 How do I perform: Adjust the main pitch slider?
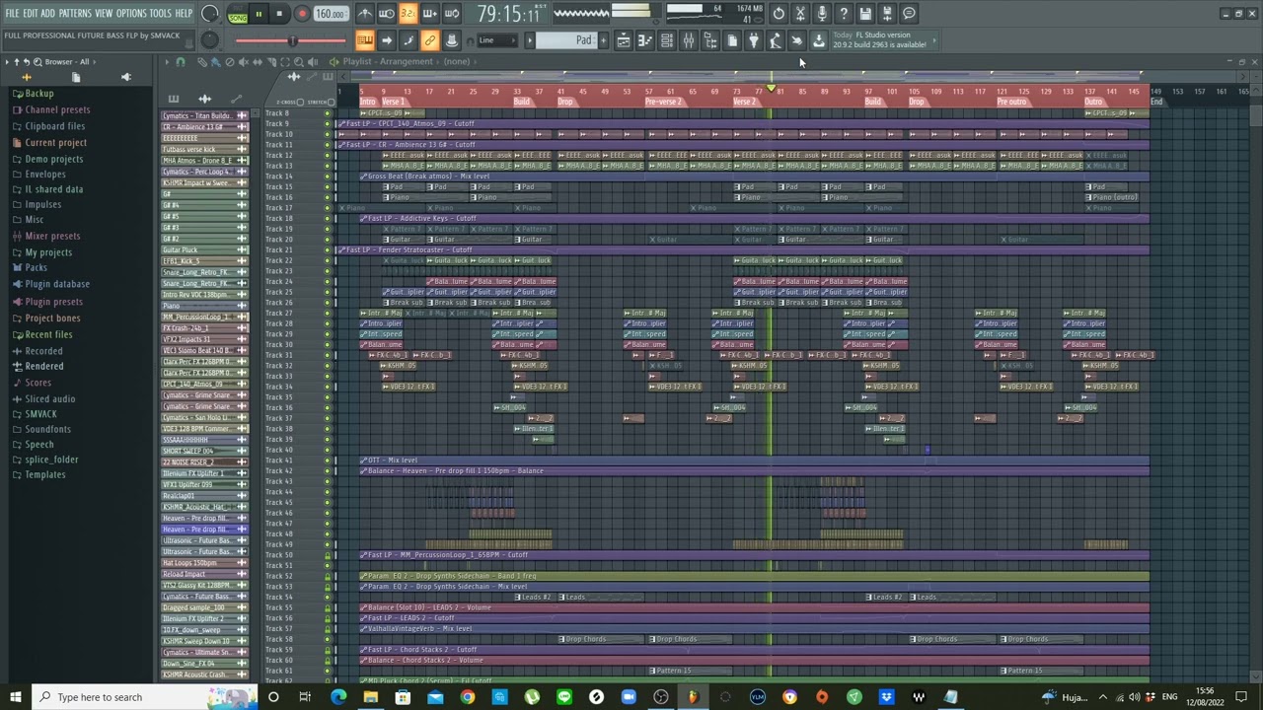[291, 40]
